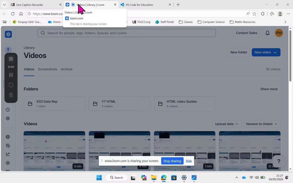Image resolution: width=293 pixels, height=183 pixels.
Task: Click the help question mark button
Action: point(279,161)
